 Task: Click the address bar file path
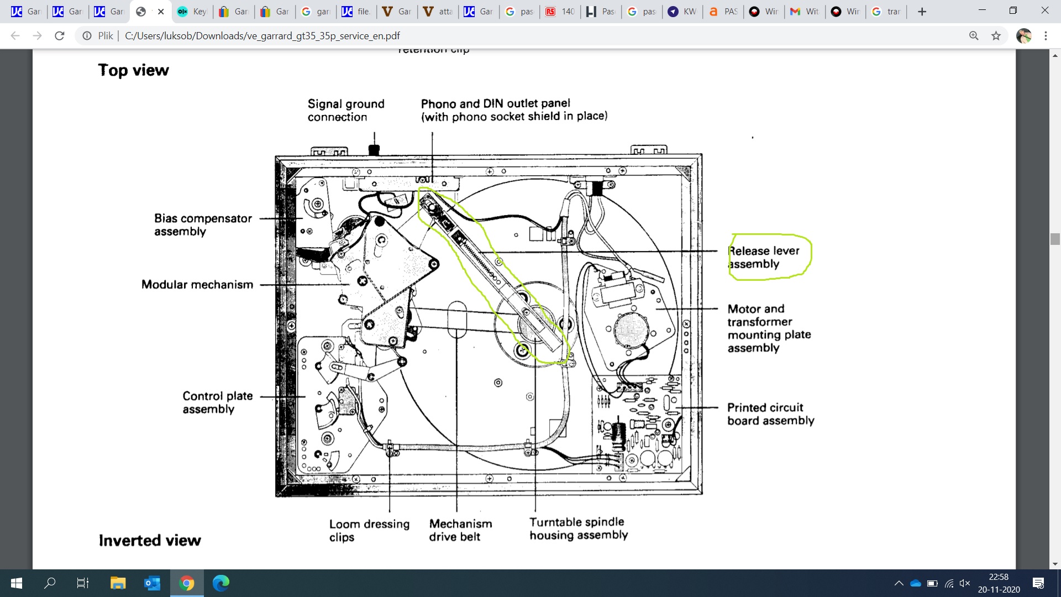click(262, 36)
